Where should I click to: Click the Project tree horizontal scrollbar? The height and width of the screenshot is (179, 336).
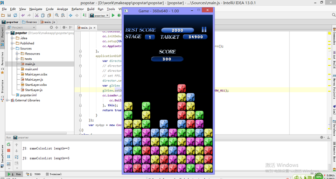[36, 133]
